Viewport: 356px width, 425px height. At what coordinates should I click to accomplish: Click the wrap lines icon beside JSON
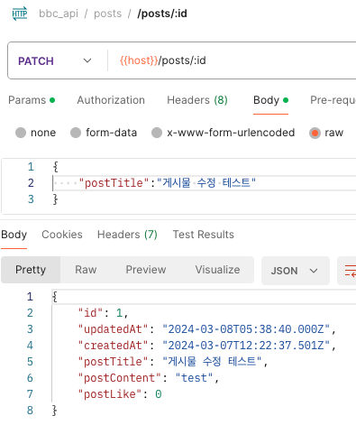tap(350, 271)
